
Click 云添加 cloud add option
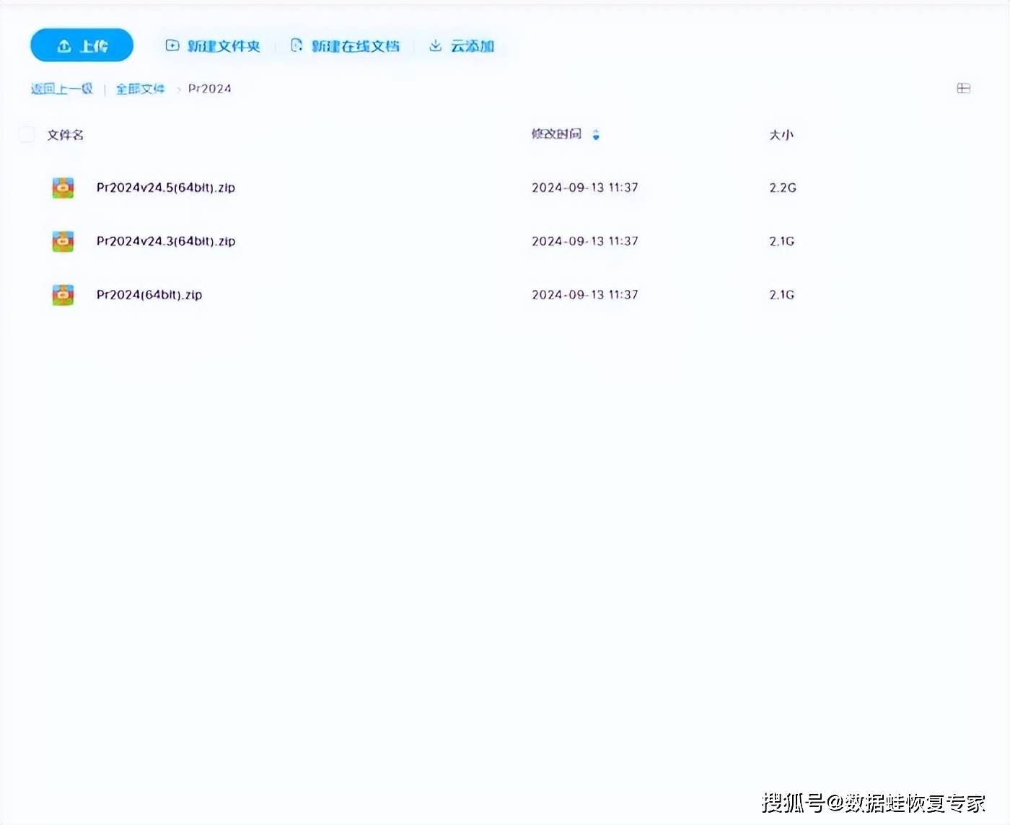[x=462, y=46]
